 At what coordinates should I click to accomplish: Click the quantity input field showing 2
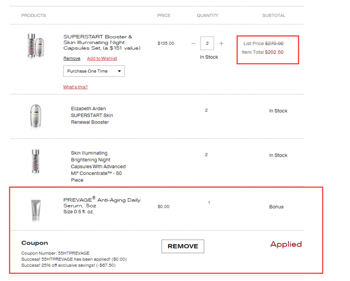pos(207,43)
